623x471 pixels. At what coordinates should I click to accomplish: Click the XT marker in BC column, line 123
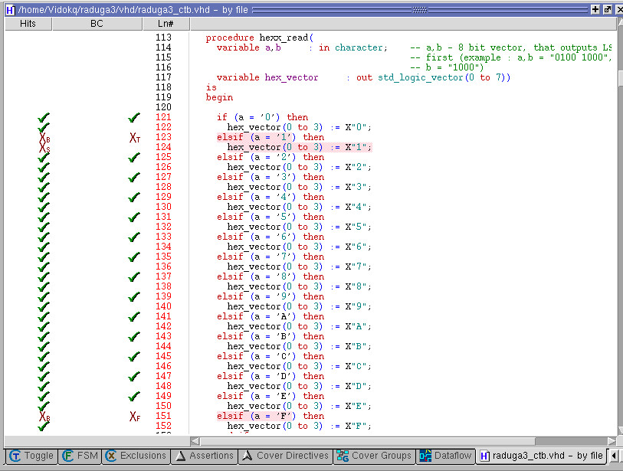[135, 137]
